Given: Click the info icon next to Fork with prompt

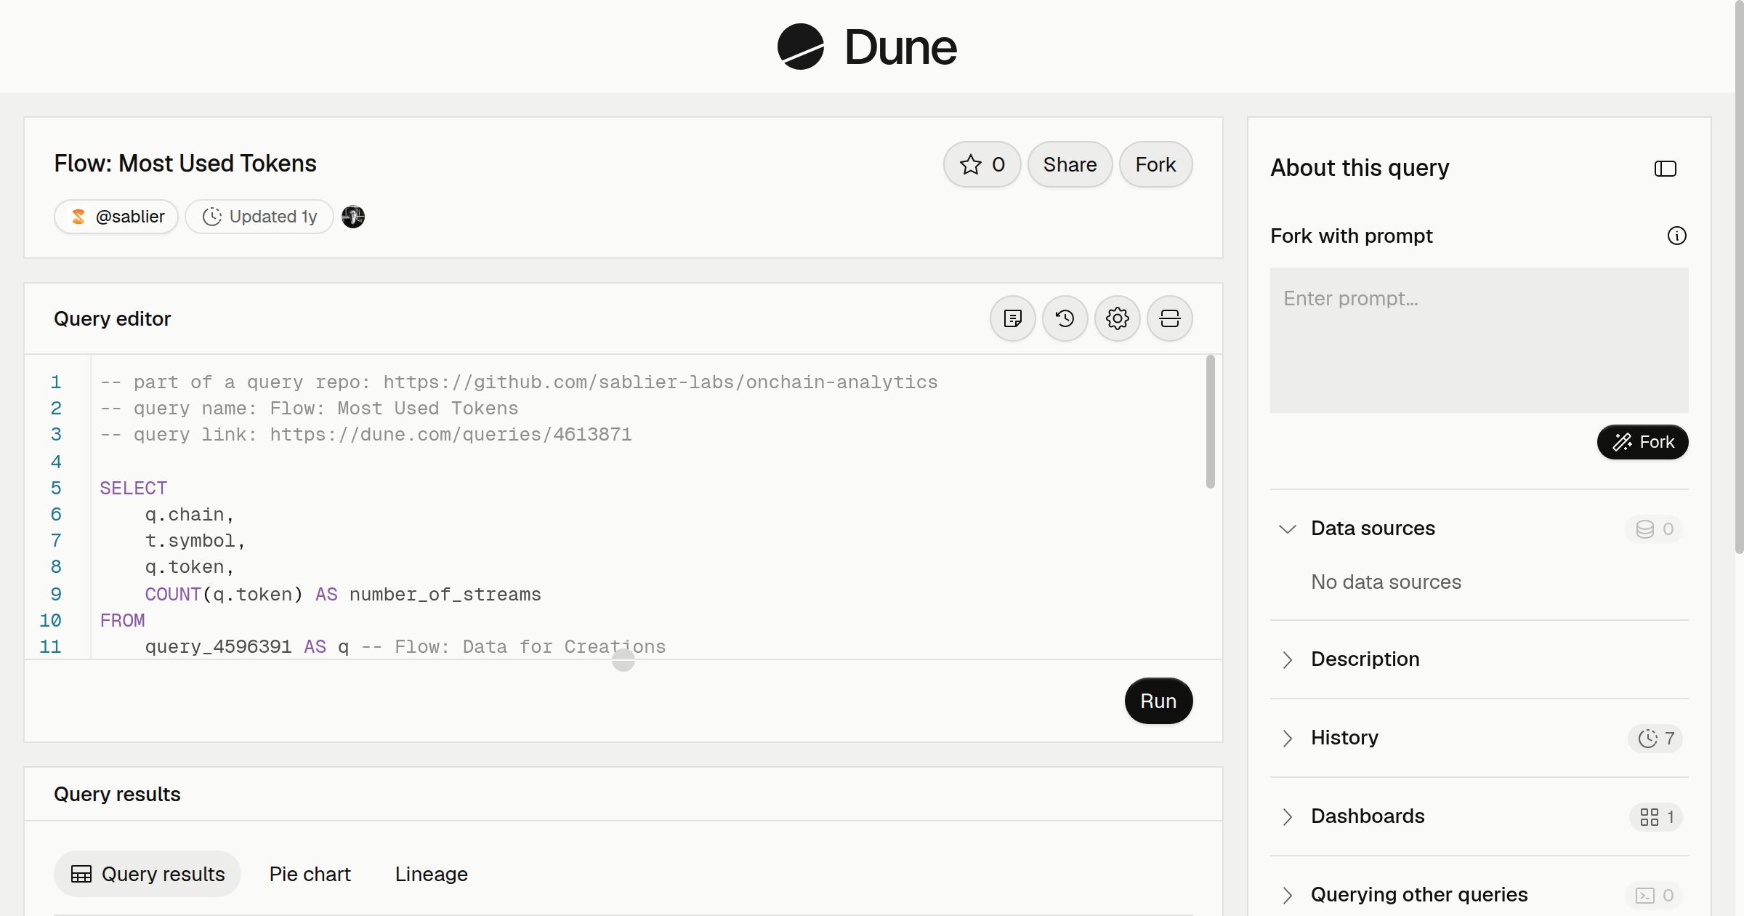Looking at the screenshot, I should (x=1677, y=236).
